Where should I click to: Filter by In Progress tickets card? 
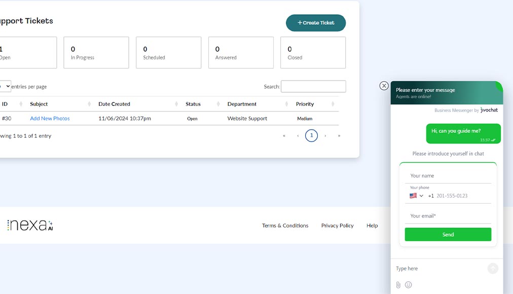pos(96,53)
